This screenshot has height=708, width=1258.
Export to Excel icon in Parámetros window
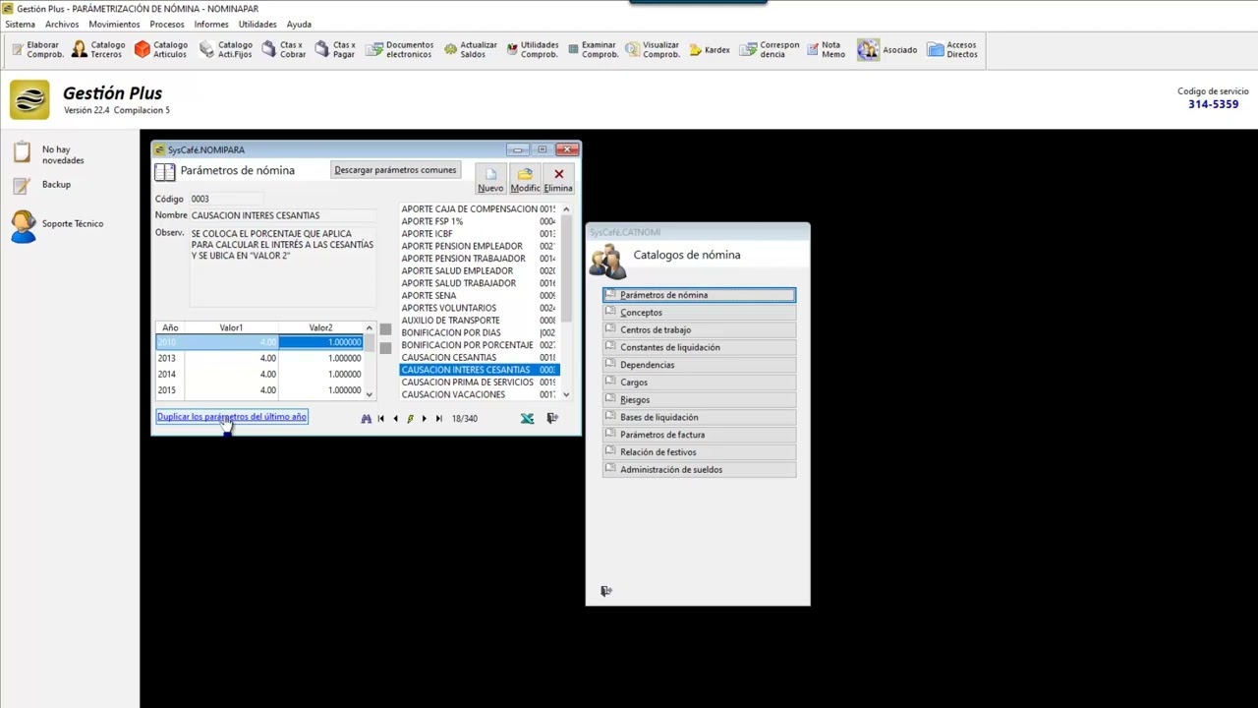click(527, 418)
